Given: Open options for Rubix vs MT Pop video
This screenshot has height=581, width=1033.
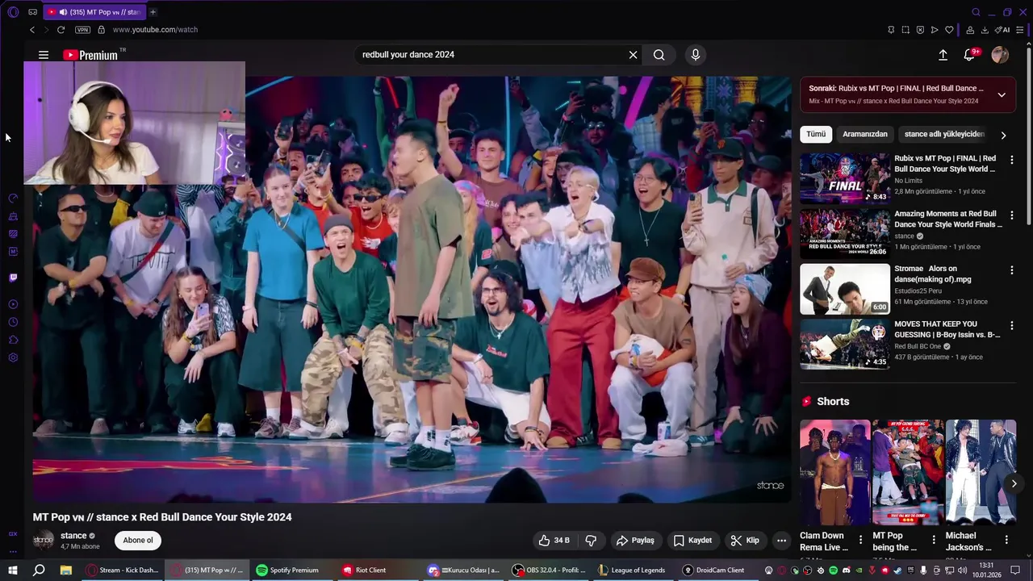Looking at the screenshot, I should [1011, 160].
